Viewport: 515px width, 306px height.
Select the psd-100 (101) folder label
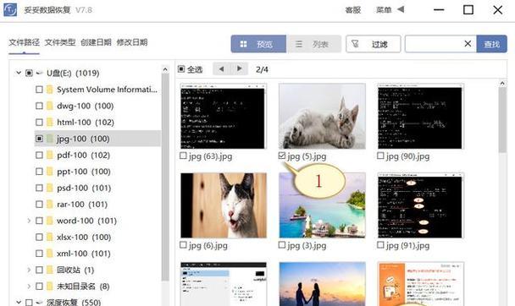point(84,188)
